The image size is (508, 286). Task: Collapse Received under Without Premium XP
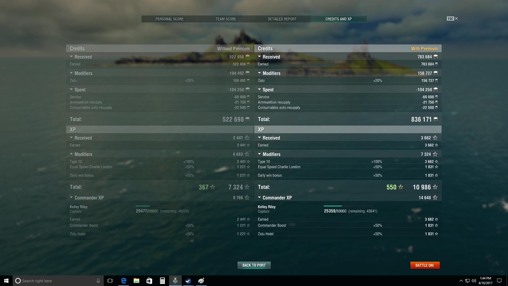pyautogui.click(x=71, y=138)
